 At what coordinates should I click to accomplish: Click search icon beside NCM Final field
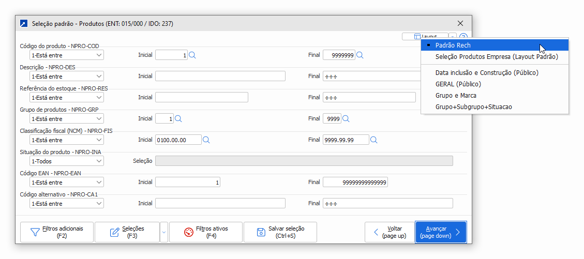(x=373, y=140)
